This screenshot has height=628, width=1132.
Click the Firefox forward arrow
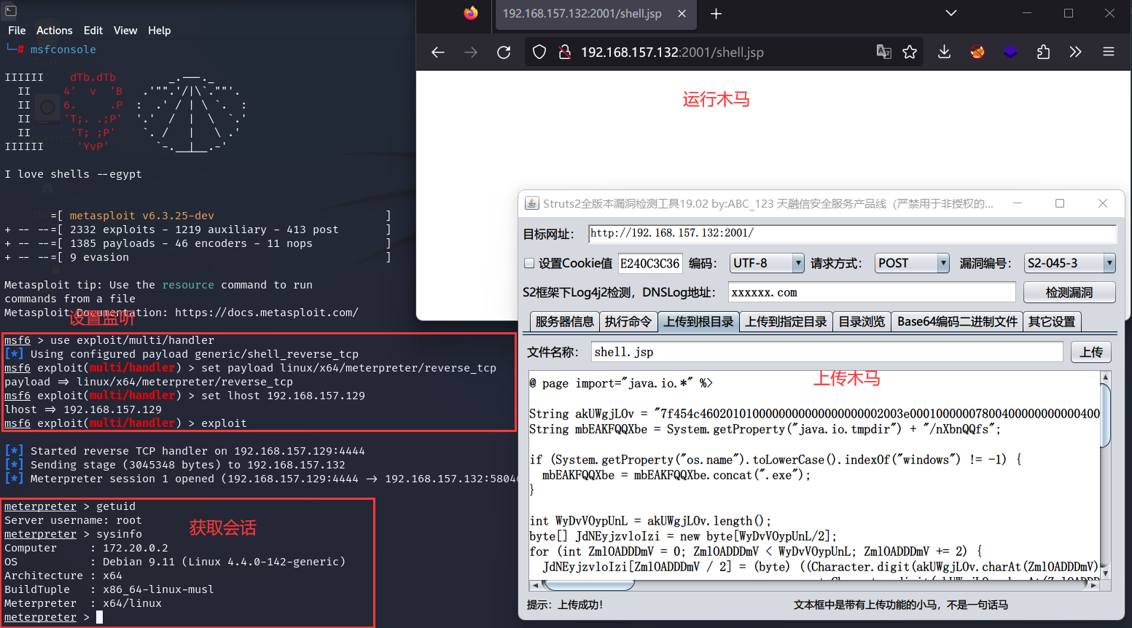(x=471, y=52)
